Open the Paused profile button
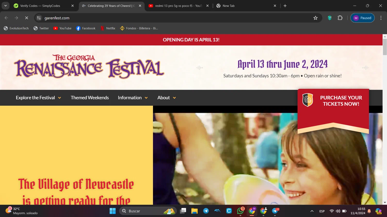 coord(362,18)
